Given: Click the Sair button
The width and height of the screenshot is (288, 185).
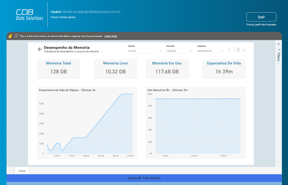Looking at the screenshot, I should [x=261, y=17].
